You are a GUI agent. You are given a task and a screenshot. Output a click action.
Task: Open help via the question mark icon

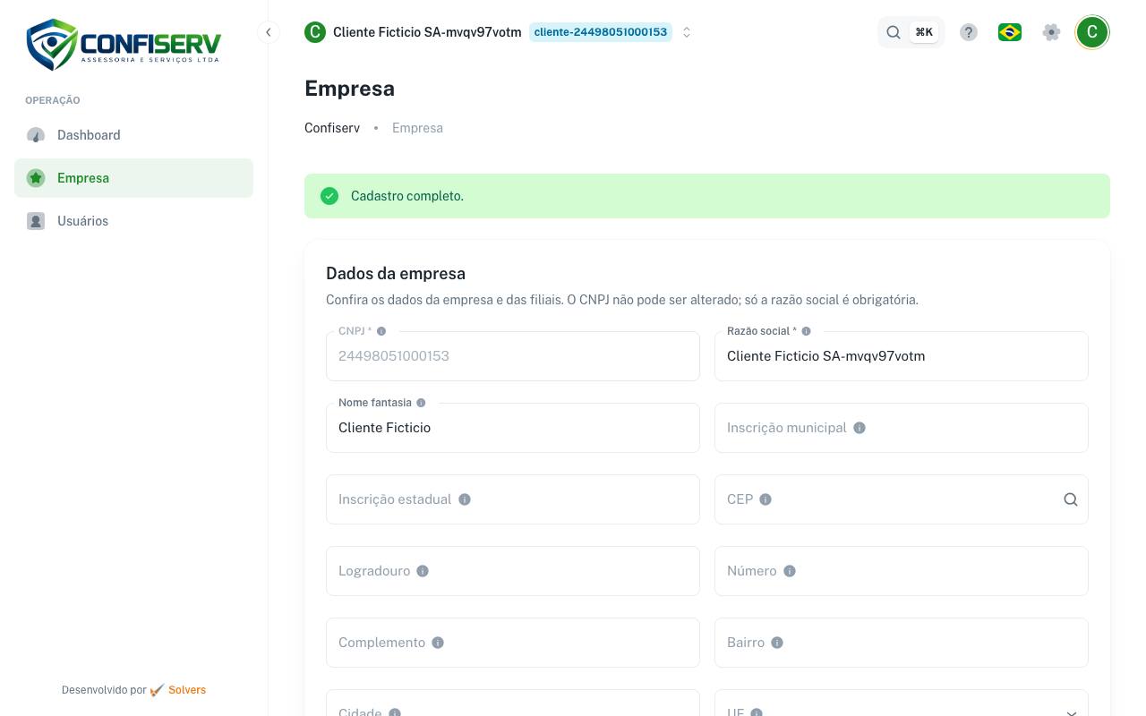(x=969, y=32)
